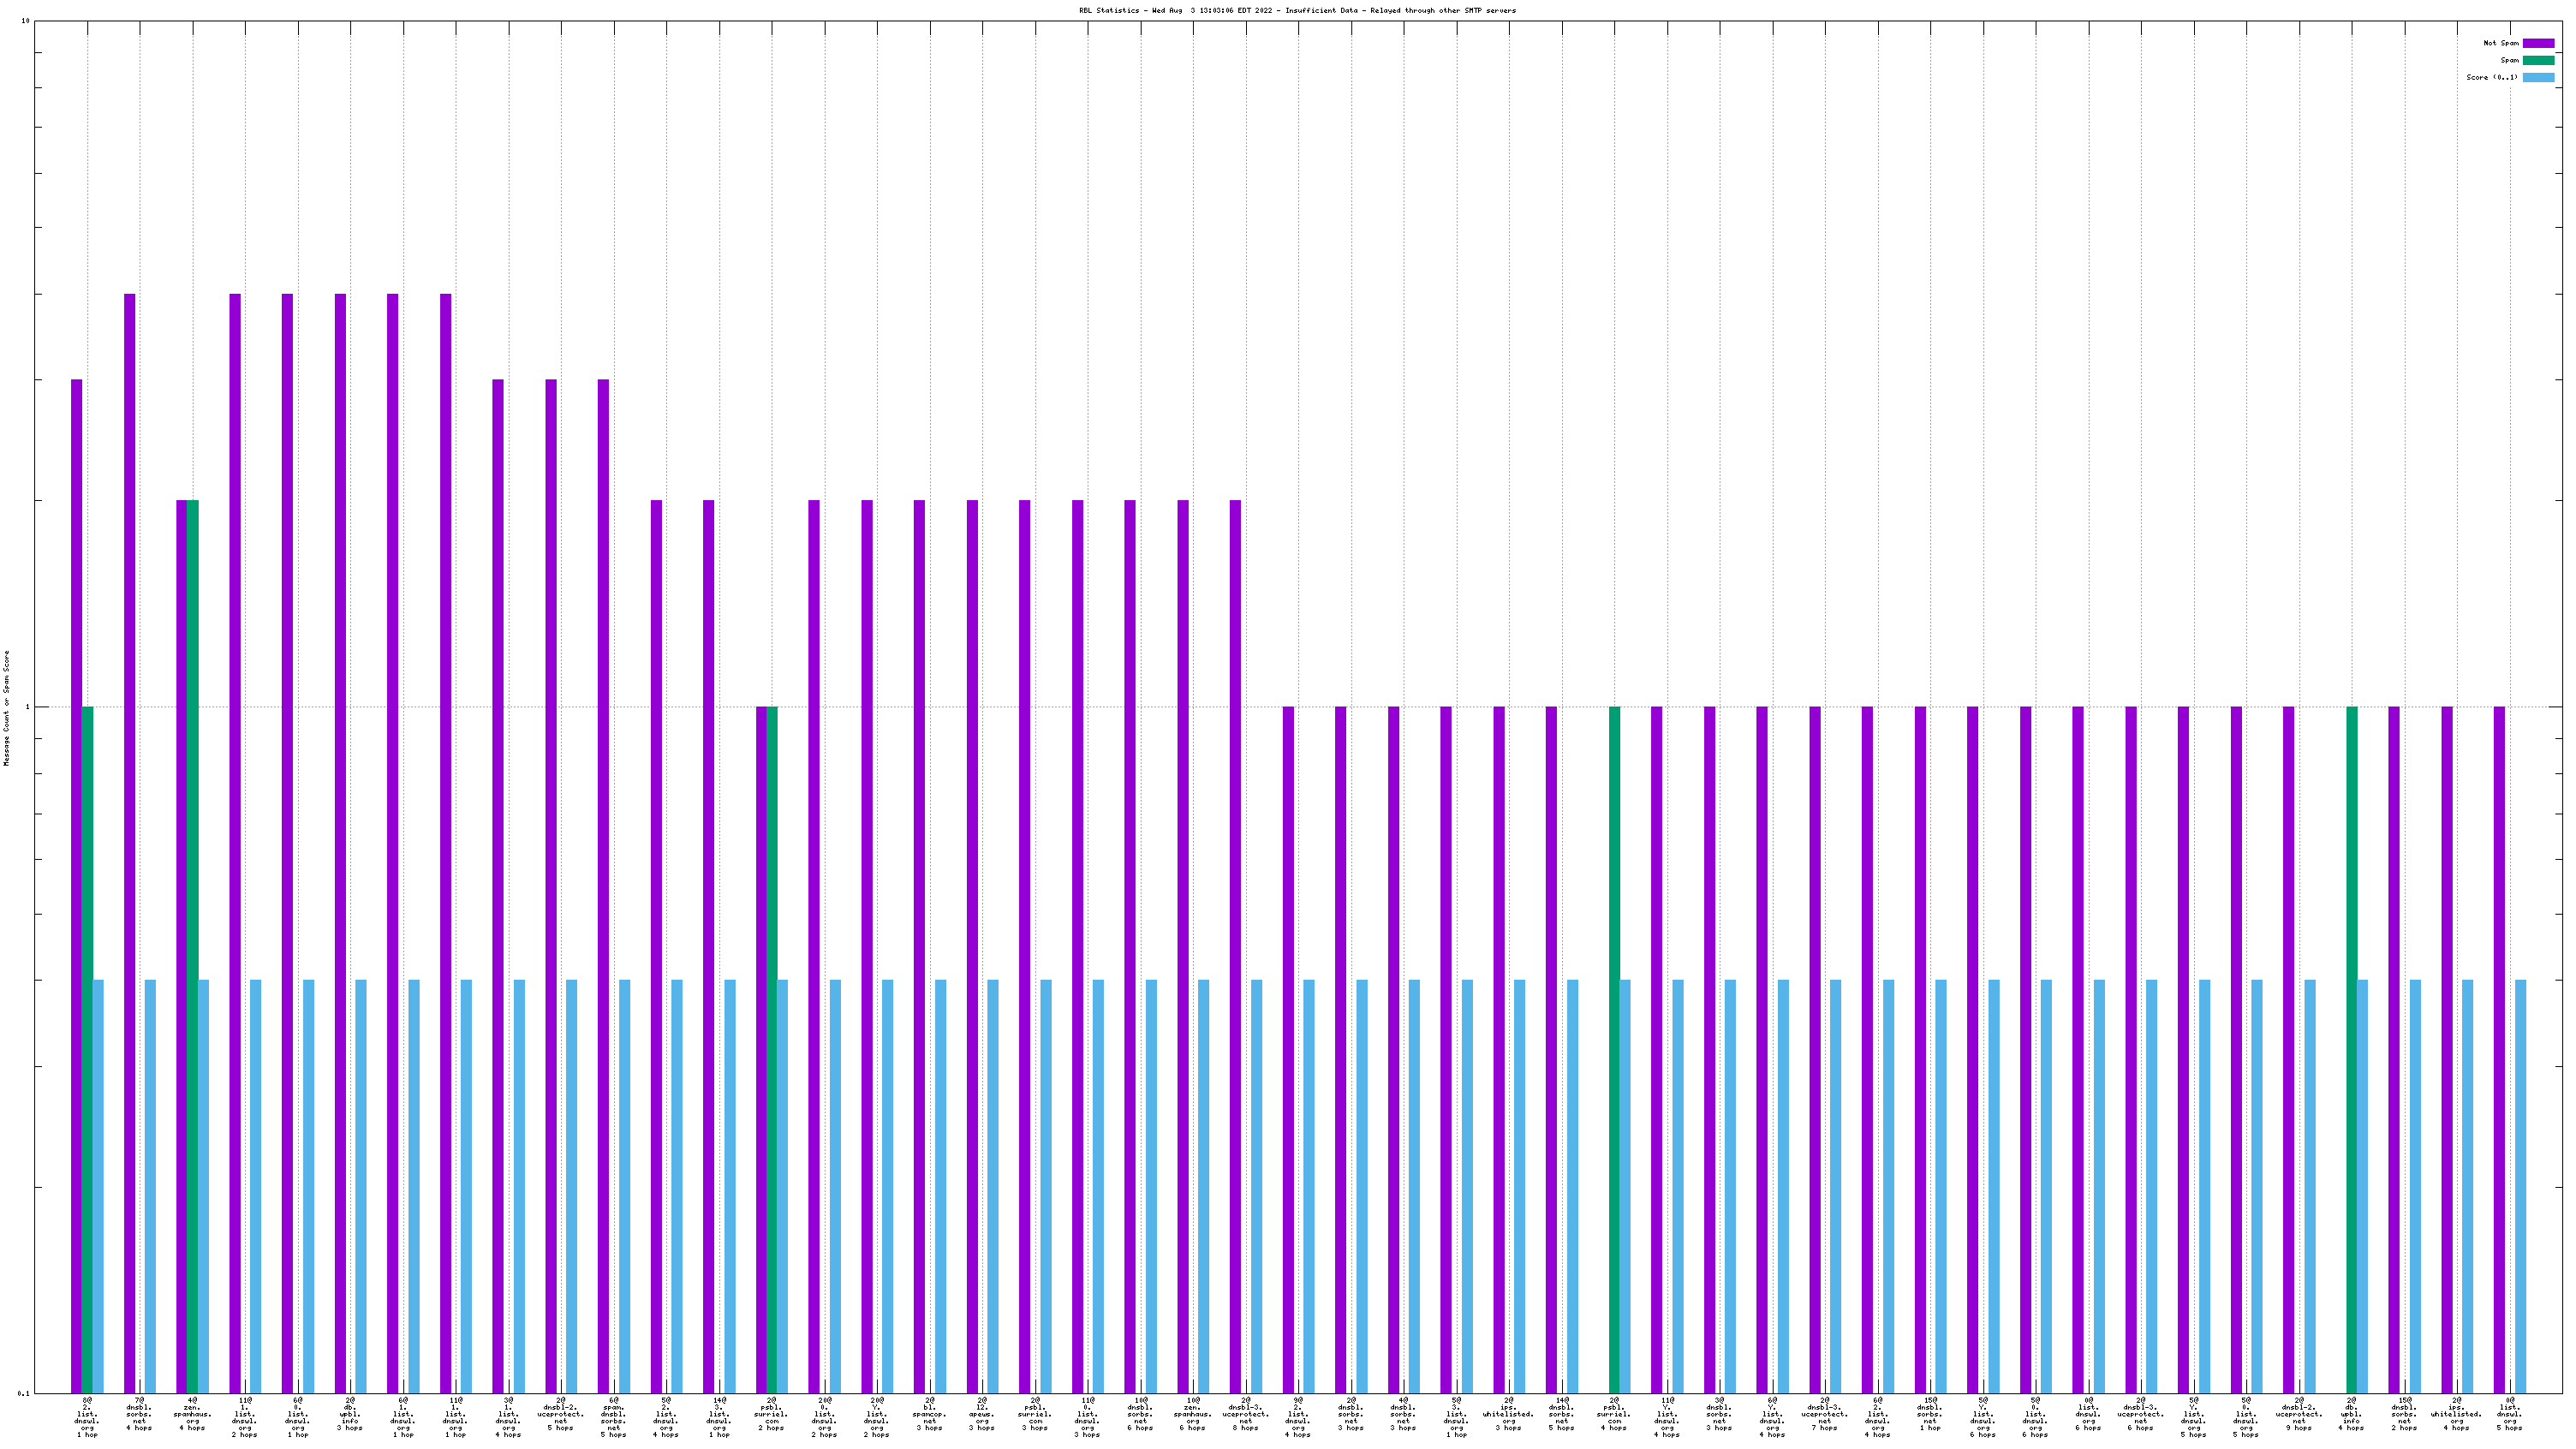
Task: Click the 'Message Count or Spam Score' axis label
Action: pyautogui.click(x=6, y=708)
